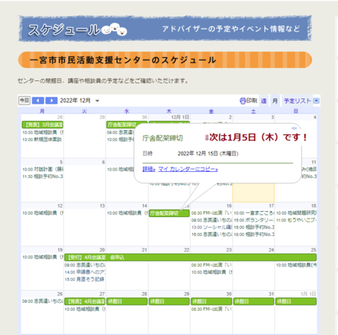Screen dimensions: 338x335
Task: Close the event popup bubble
Action: pyautogui.click(x=294, y=128)
